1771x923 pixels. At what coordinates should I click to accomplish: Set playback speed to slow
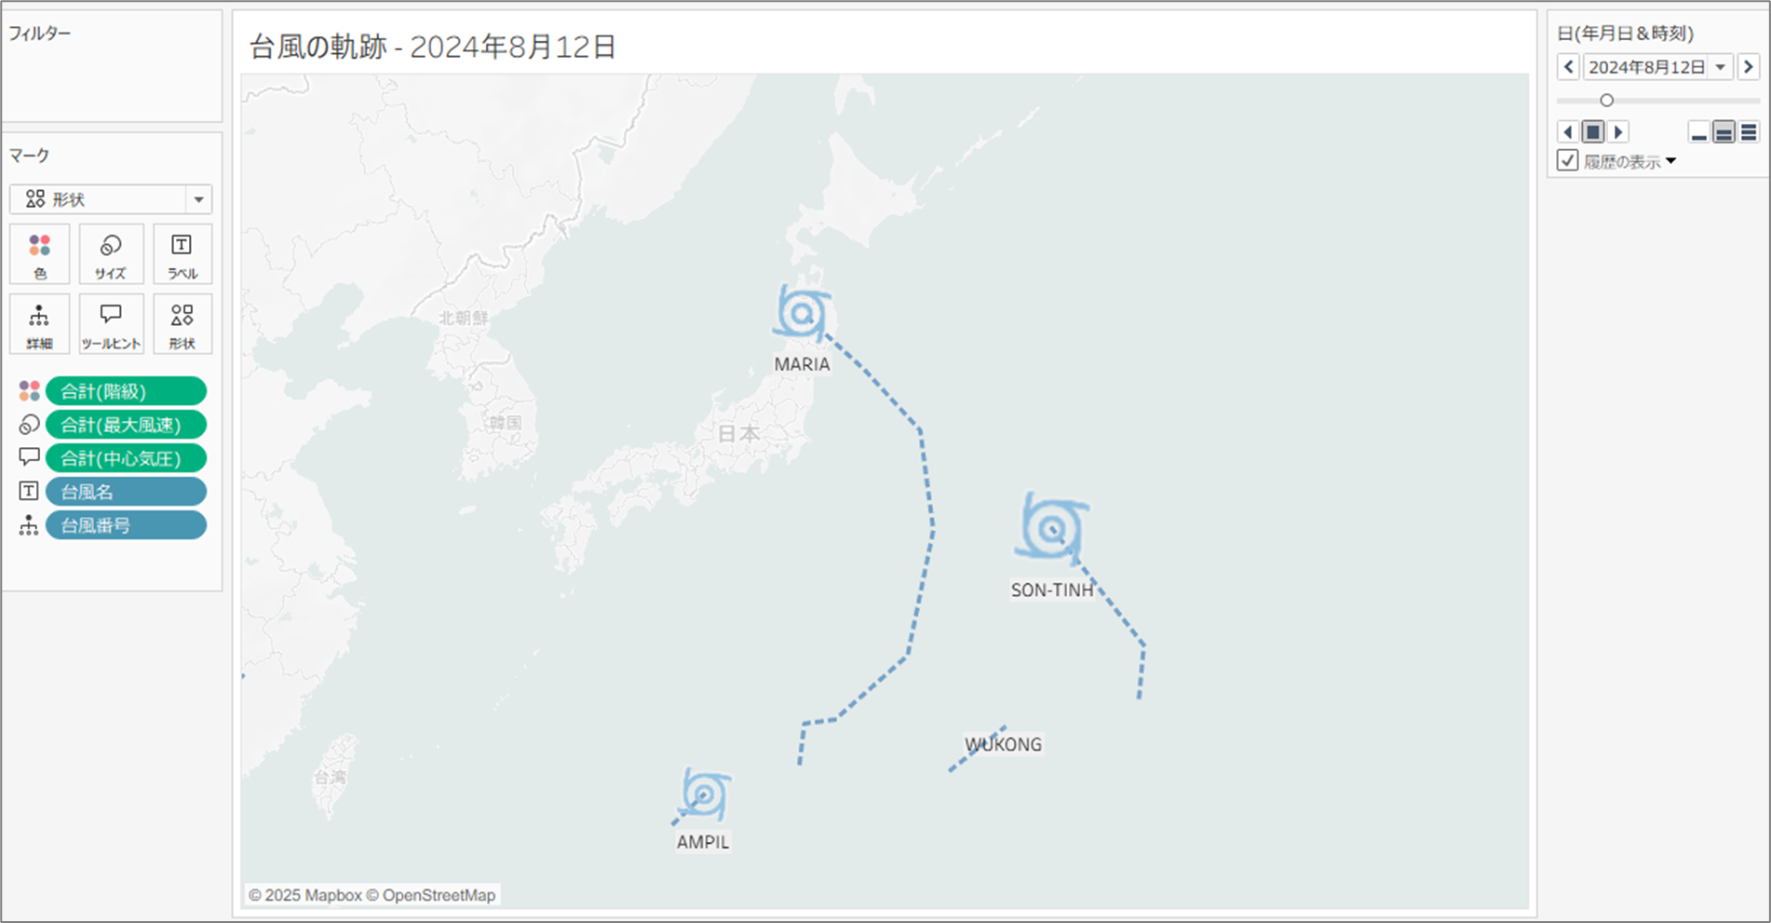(1699, 132)
